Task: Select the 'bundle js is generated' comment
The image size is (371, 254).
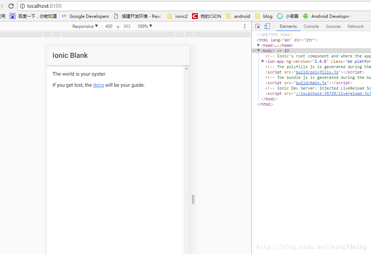Action: click(x=318, y=77)
